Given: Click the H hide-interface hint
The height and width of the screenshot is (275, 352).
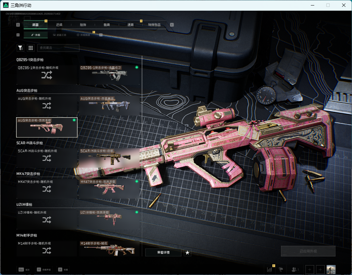Looking at the screenshot, I should pyautogui.click(x=44, y=269).
